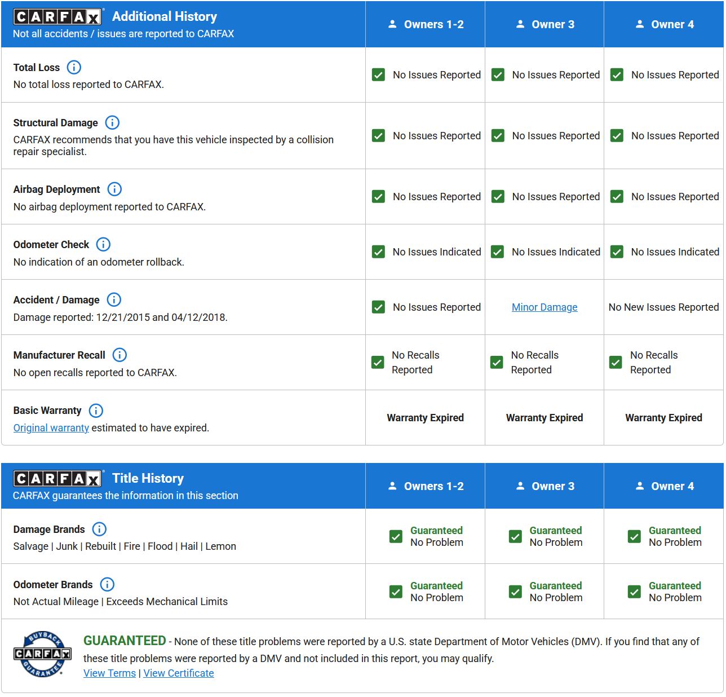Click "No airbag deployment reported to CARFAX." text
This screenshot has width=726, height=697.
click(109, 207)
